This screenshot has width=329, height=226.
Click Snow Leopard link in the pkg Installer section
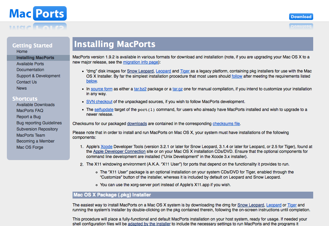coord(251,205)
